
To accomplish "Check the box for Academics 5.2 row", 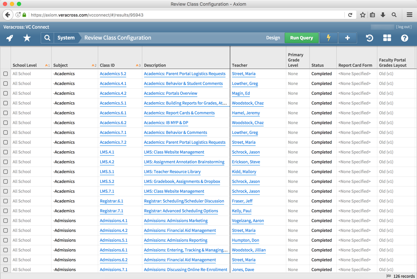I will 6,74.
